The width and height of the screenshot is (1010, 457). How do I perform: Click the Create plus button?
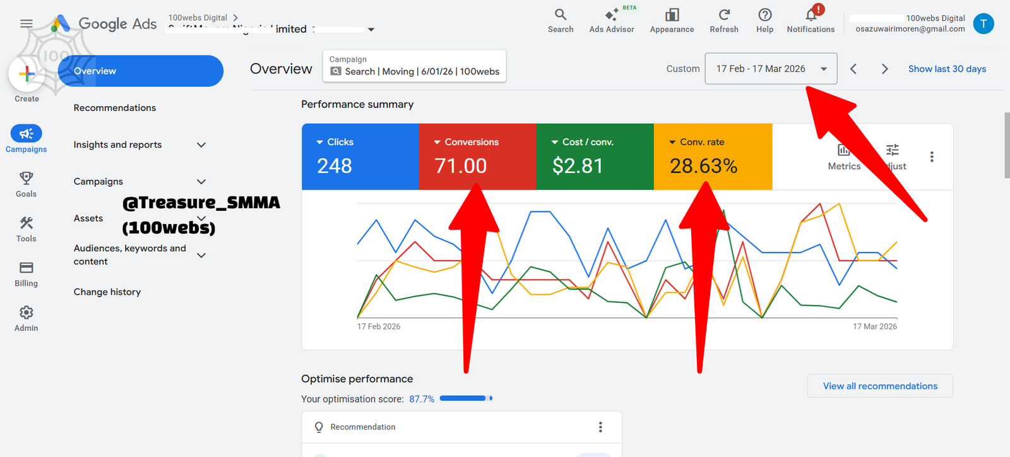click(27, 74)
